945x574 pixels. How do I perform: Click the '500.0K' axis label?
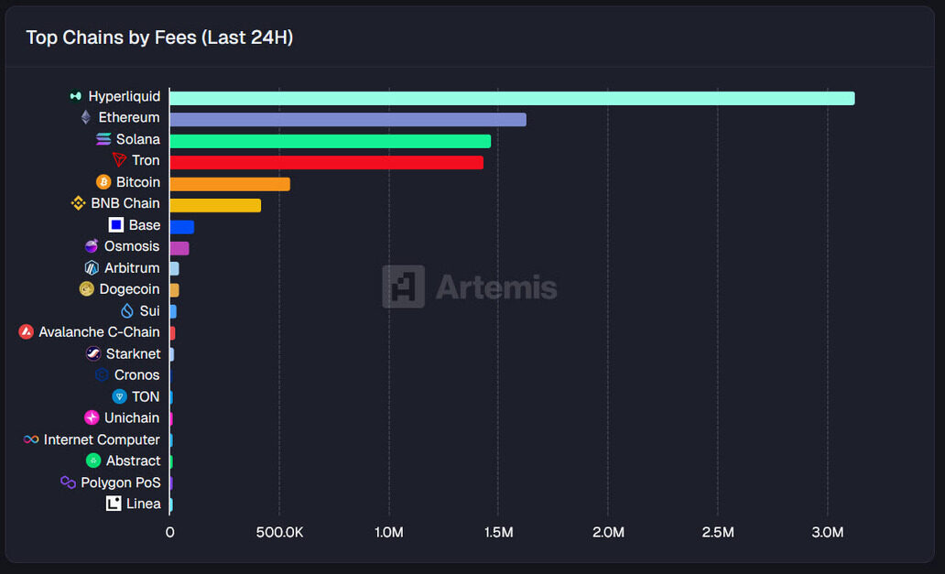(x=279, y=533)
